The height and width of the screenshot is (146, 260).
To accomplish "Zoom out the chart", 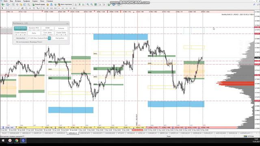I will pyautogui.click(x=91, y=4).
